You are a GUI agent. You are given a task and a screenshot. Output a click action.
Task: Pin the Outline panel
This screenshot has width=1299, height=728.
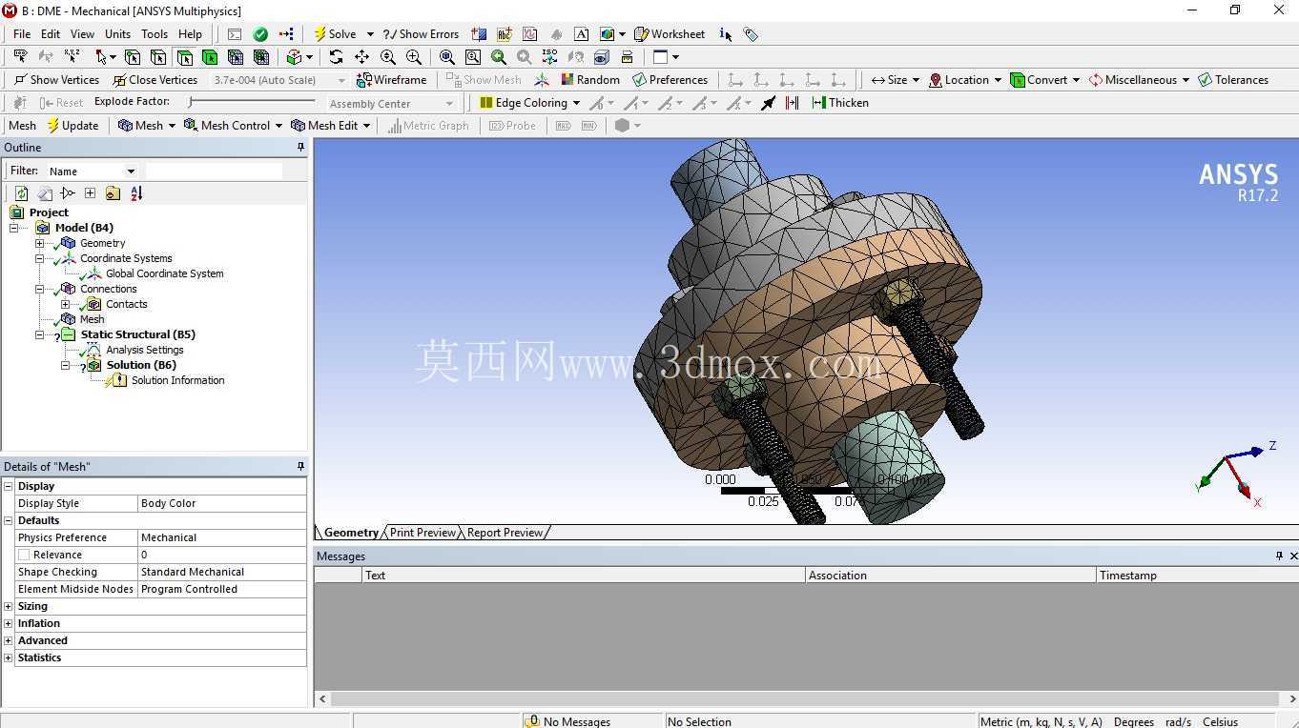300,148
